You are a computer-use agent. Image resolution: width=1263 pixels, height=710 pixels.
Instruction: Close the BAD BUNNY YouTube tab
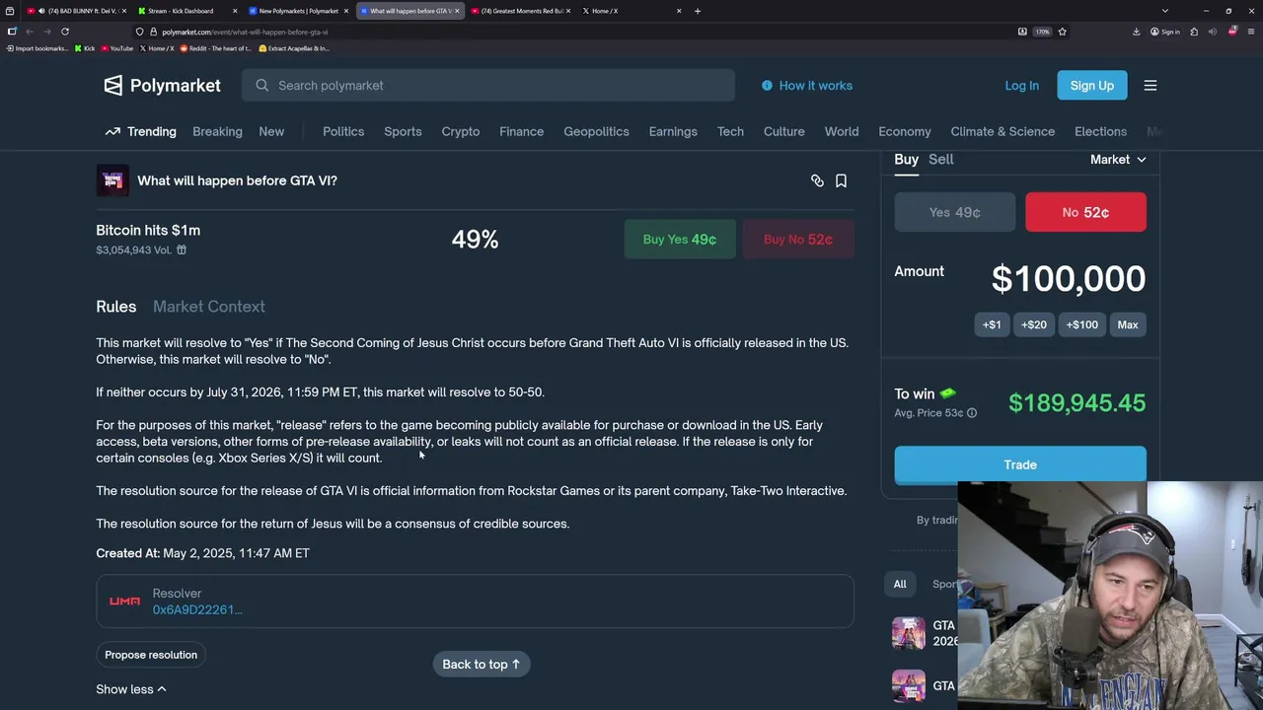click(x=123, y=11)
